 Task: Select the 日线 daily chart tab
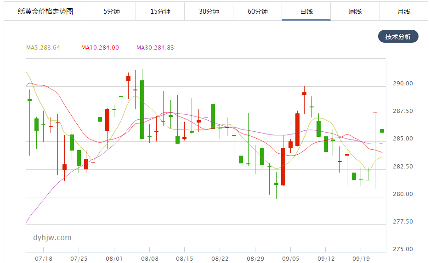tap(306, 11)
